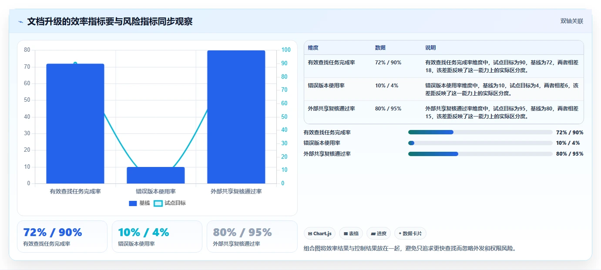Click the 10% / 4% progress value label
The image size is (601, 270).
click(568, 143)
